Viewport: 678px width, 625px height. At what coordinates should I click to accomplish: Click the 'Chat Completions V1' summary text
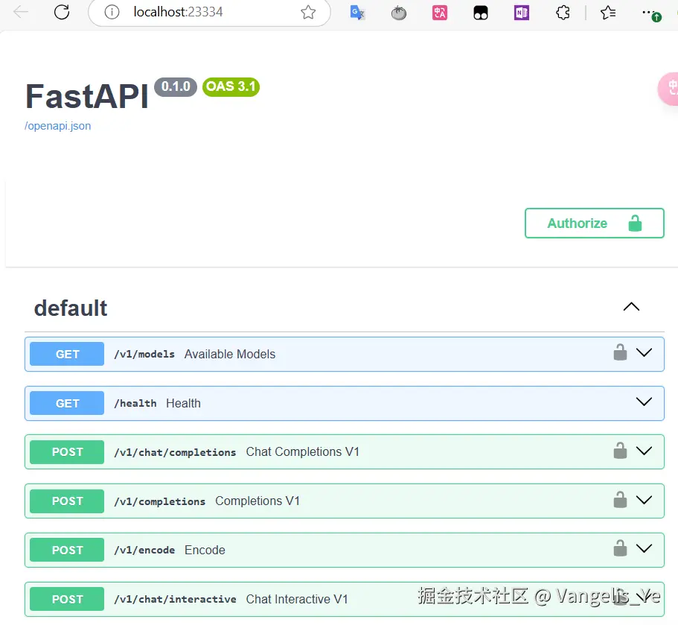[303, 452]
